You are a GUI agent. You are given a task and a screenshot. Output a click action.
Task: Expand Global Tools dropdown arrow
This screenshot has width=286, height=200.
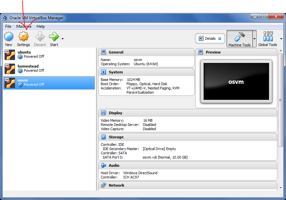pyautogui.click(x=281, y=38)
